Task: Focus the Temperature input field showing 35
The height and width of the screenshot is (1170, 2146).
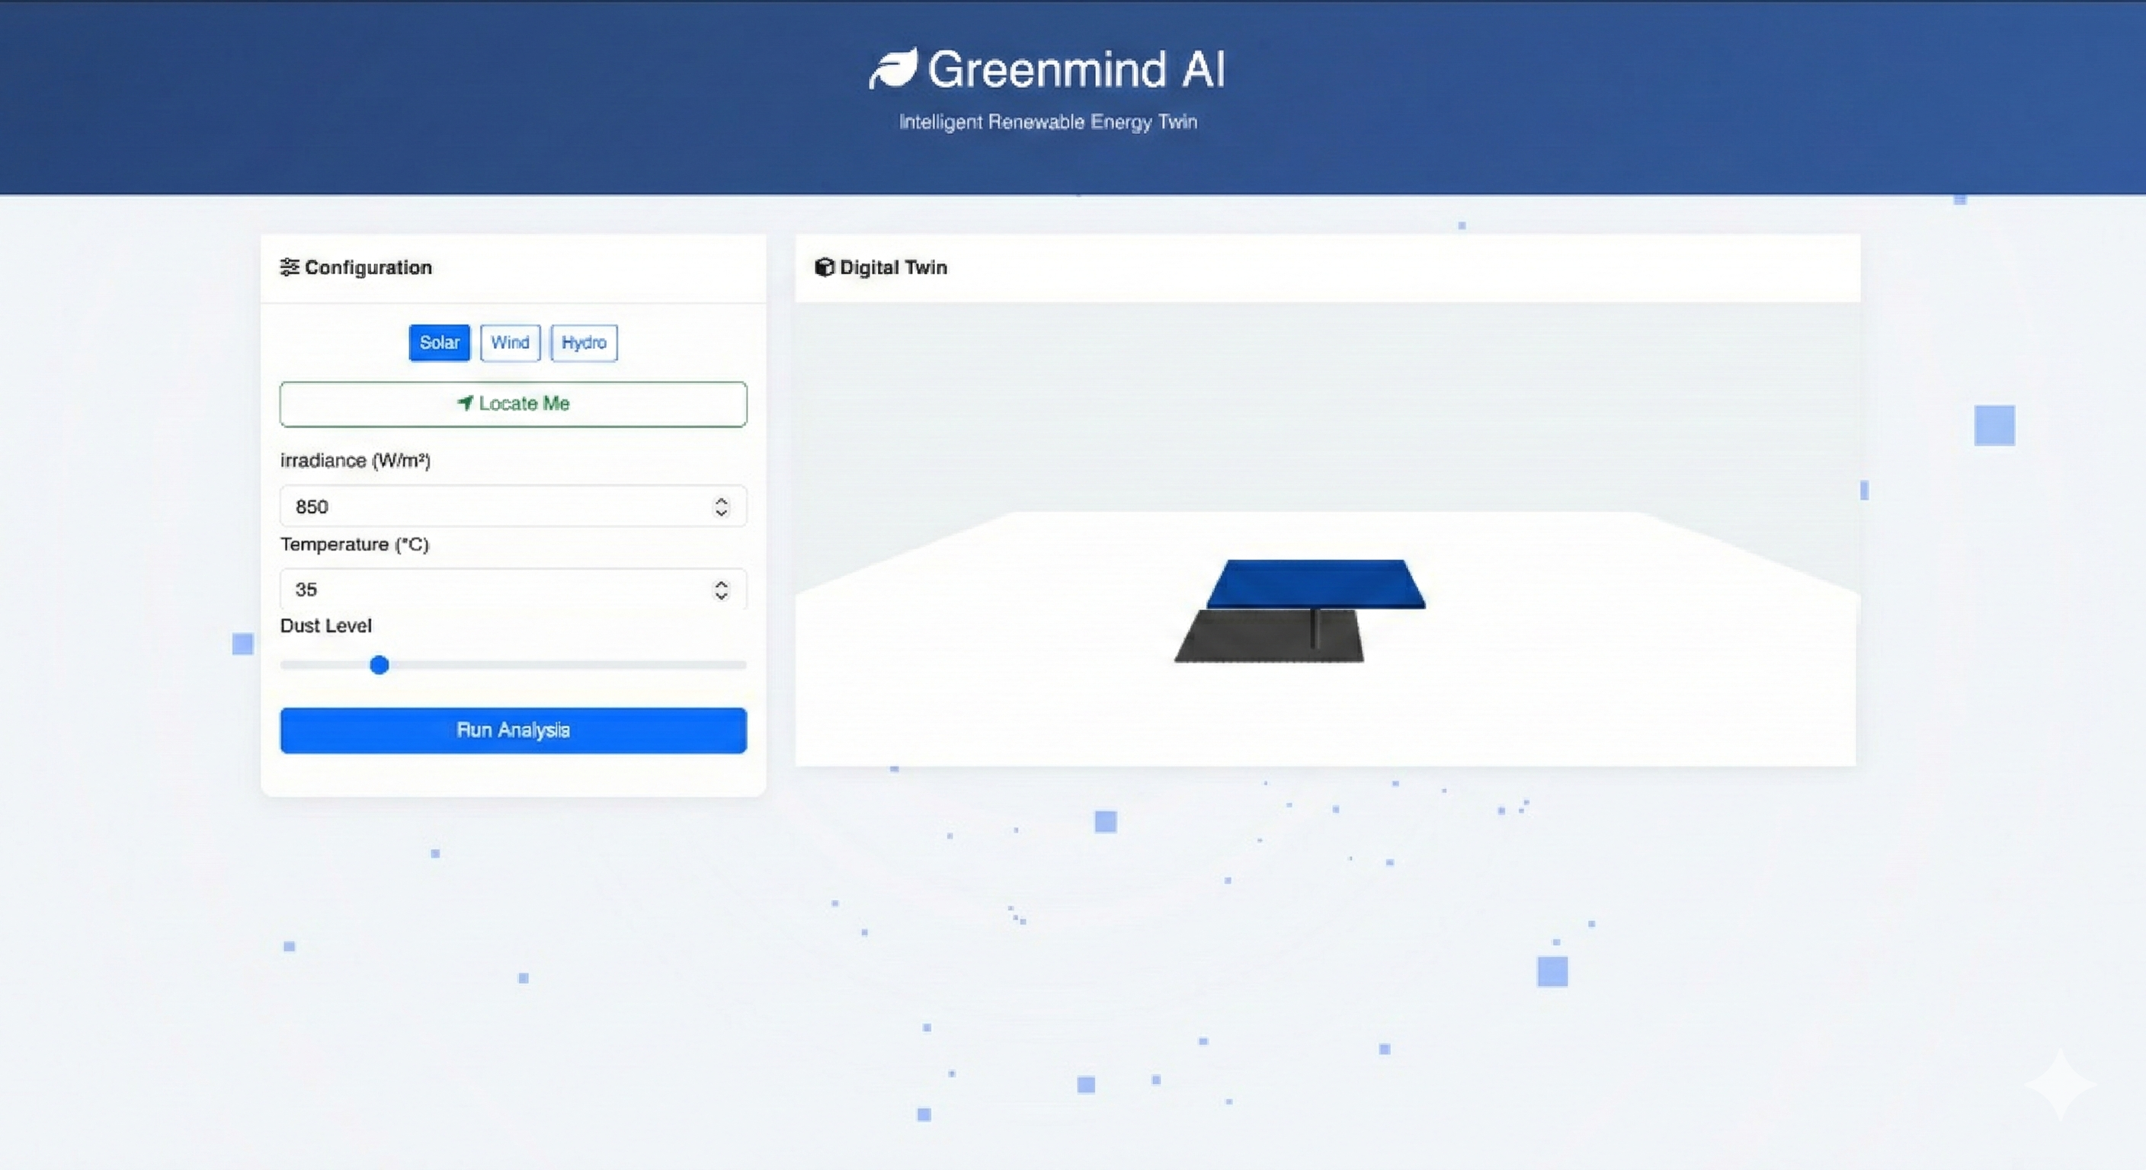Action: [483, 590]
